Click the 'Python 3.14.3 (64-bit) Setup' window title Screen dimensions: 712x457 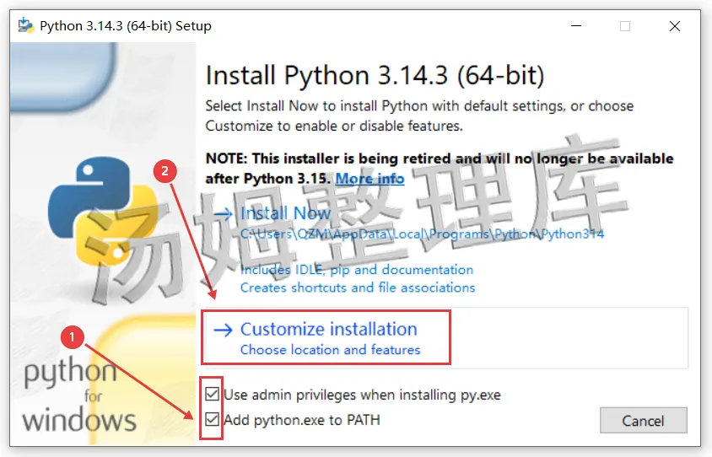126,26
